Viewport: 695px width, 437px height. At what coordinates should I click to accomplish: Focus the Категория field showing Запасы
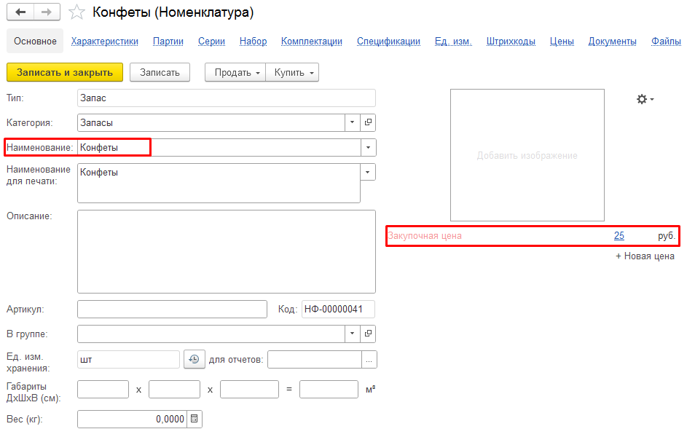[x=211, y=122]
